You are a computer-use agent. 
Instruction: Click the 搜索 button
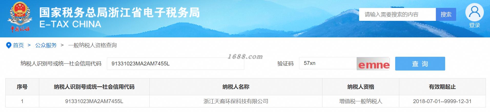[446, 15]
